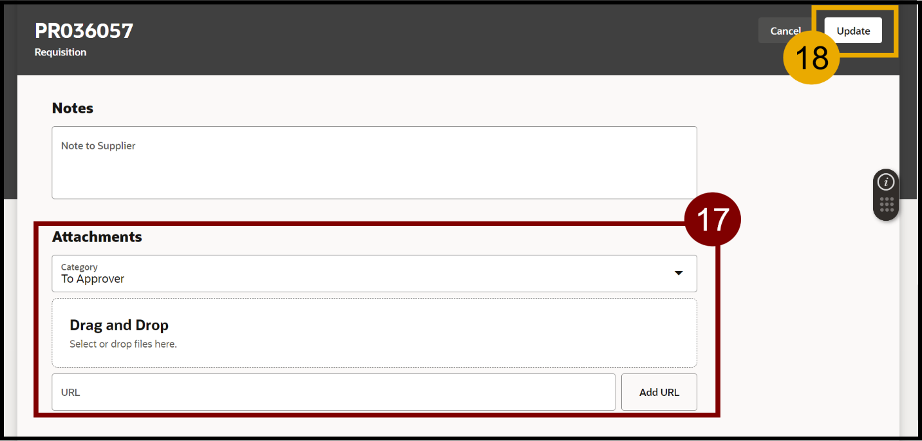Click the Note to Supplier placeholder text
The height and width of the screenshot is (441, 922).
[98, 145]
